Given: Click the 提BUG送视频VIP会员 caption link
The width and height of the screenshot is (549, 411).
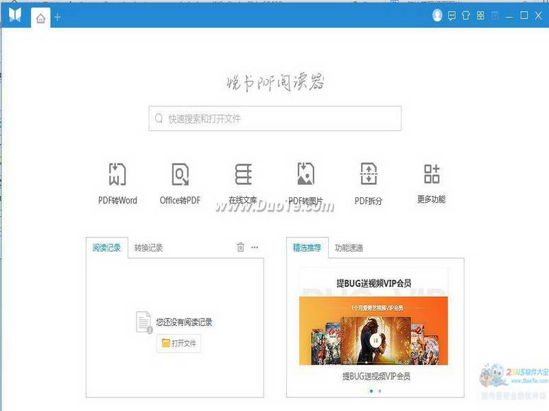Looking at the screenshot, I should point(376,376).
